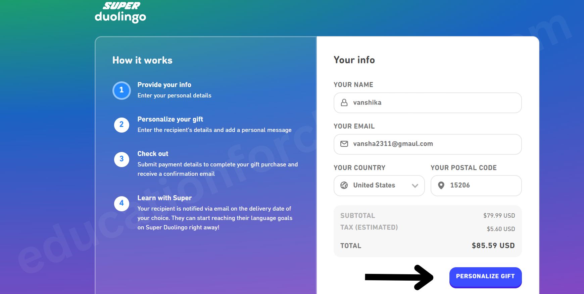Select the Check out step heading
This screenshot has width=584, height=294.
pyautogui.click(x=153, y=154)
